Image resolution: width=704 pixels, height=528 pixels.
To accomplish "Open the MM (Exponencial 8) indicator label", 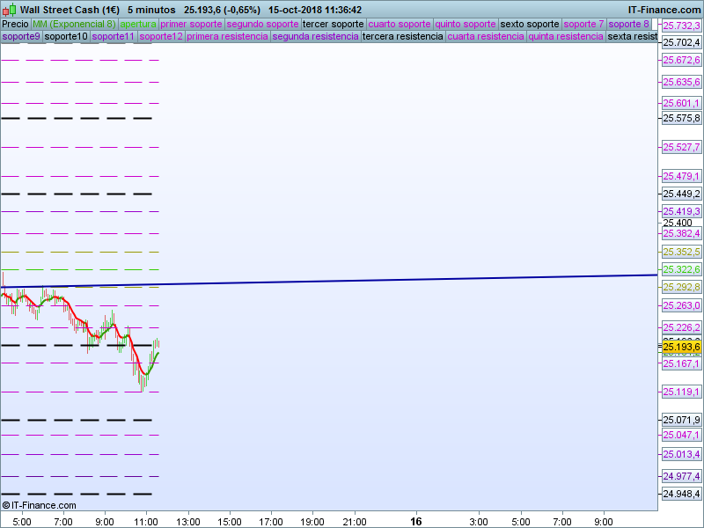I will pyautogui.click(x=74, y=24).
